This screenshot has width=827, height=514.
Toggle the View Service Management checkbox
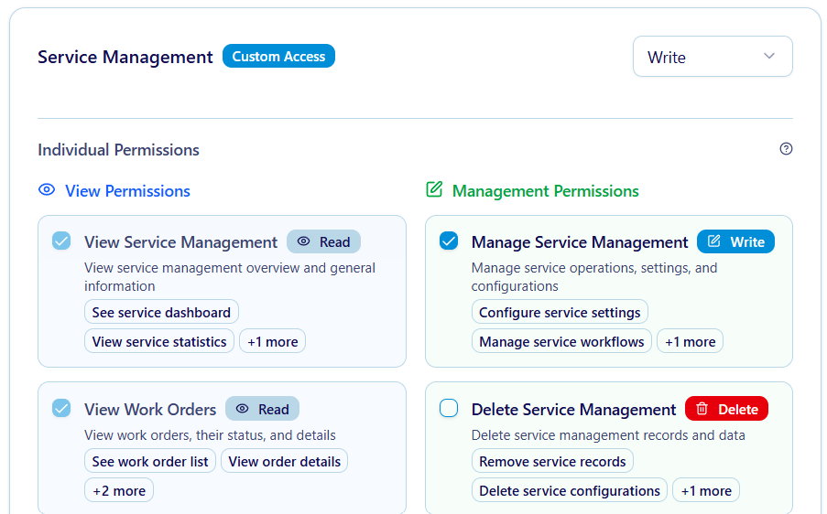point(61,241)
